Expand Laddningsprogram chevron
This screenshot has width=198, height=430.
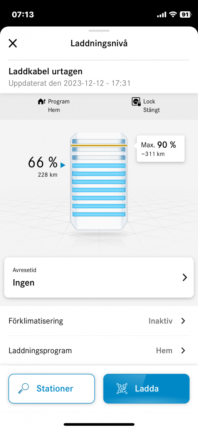coord(183,351)
